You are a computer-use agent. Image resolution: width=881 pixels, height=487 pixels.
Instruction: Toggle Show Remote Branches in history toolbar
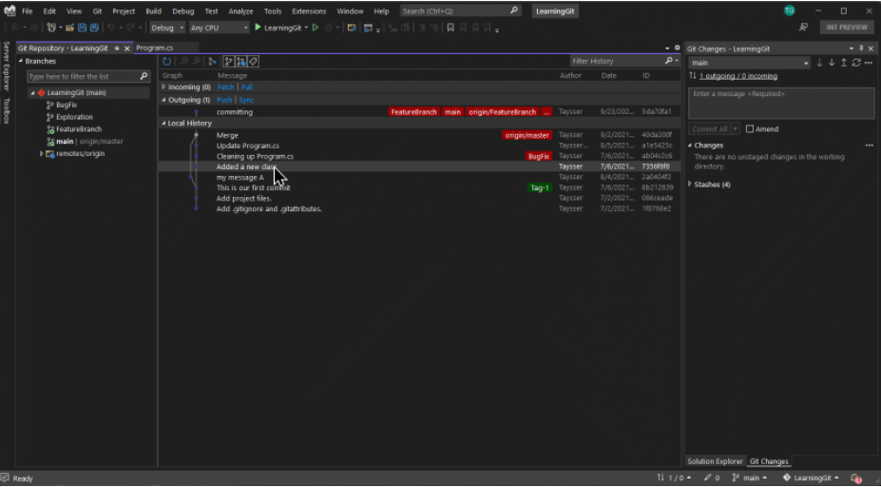coord(241,61)
